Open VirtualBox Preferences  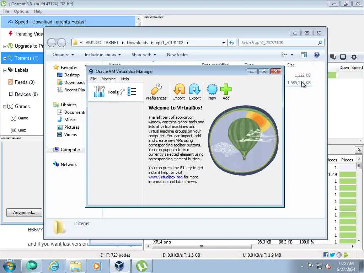click(156, 92)
